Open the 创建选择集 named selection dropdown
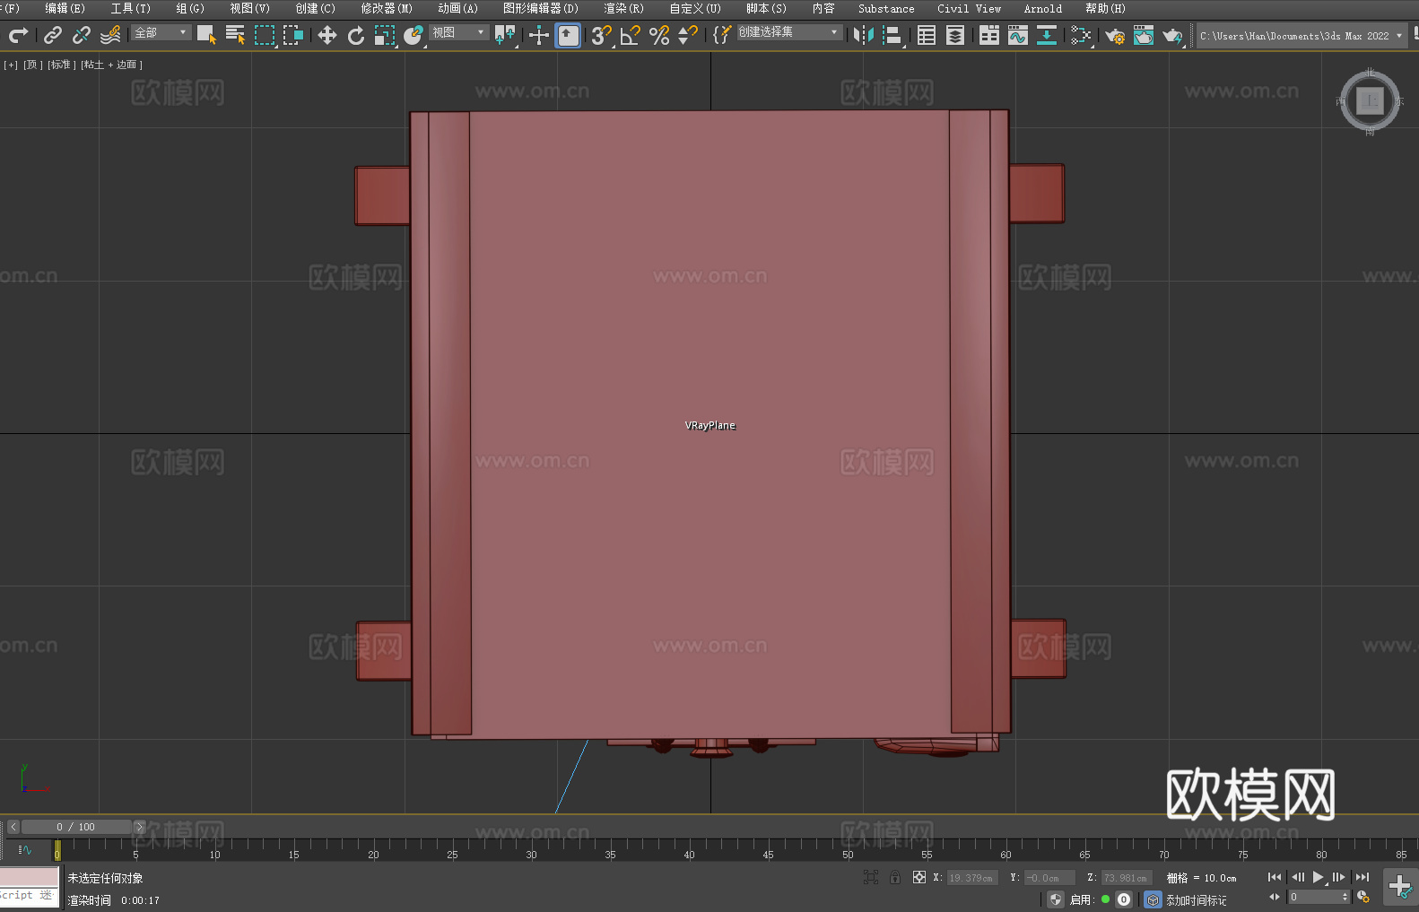This screenshot has width=1419, height=912. (x=789, y=32)
